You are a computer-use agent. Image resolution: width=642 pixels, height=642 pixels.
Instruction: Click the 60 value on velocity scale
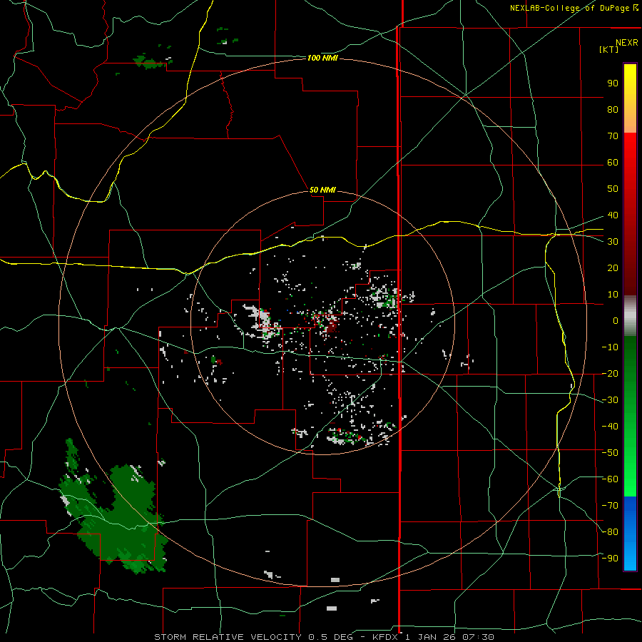click(613, 163)
